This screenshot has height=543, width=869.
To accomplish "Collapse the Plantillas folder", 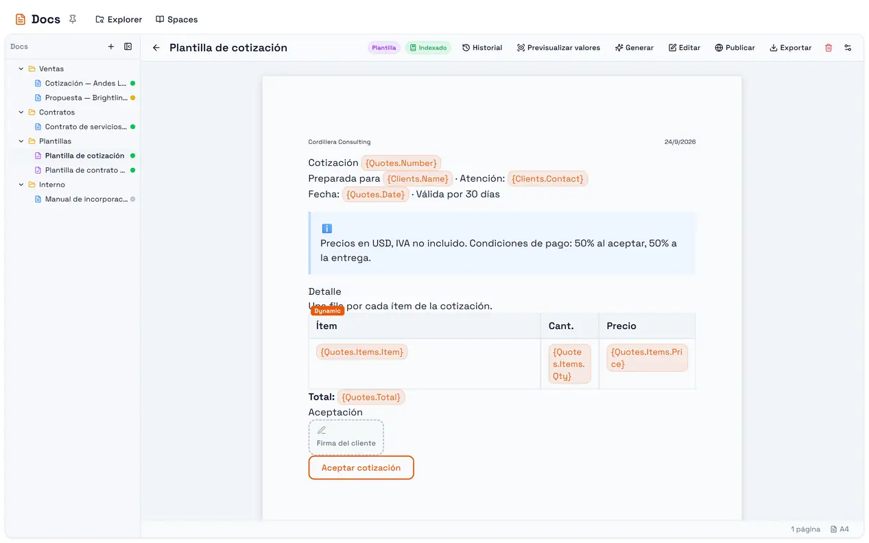I will click(21, 141).
